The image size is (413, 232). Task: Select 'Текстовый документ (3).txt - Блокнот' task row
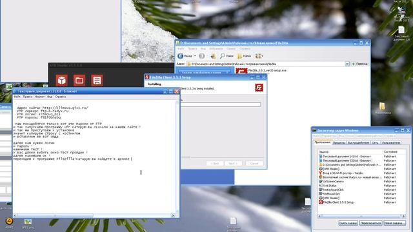[358, 160]
